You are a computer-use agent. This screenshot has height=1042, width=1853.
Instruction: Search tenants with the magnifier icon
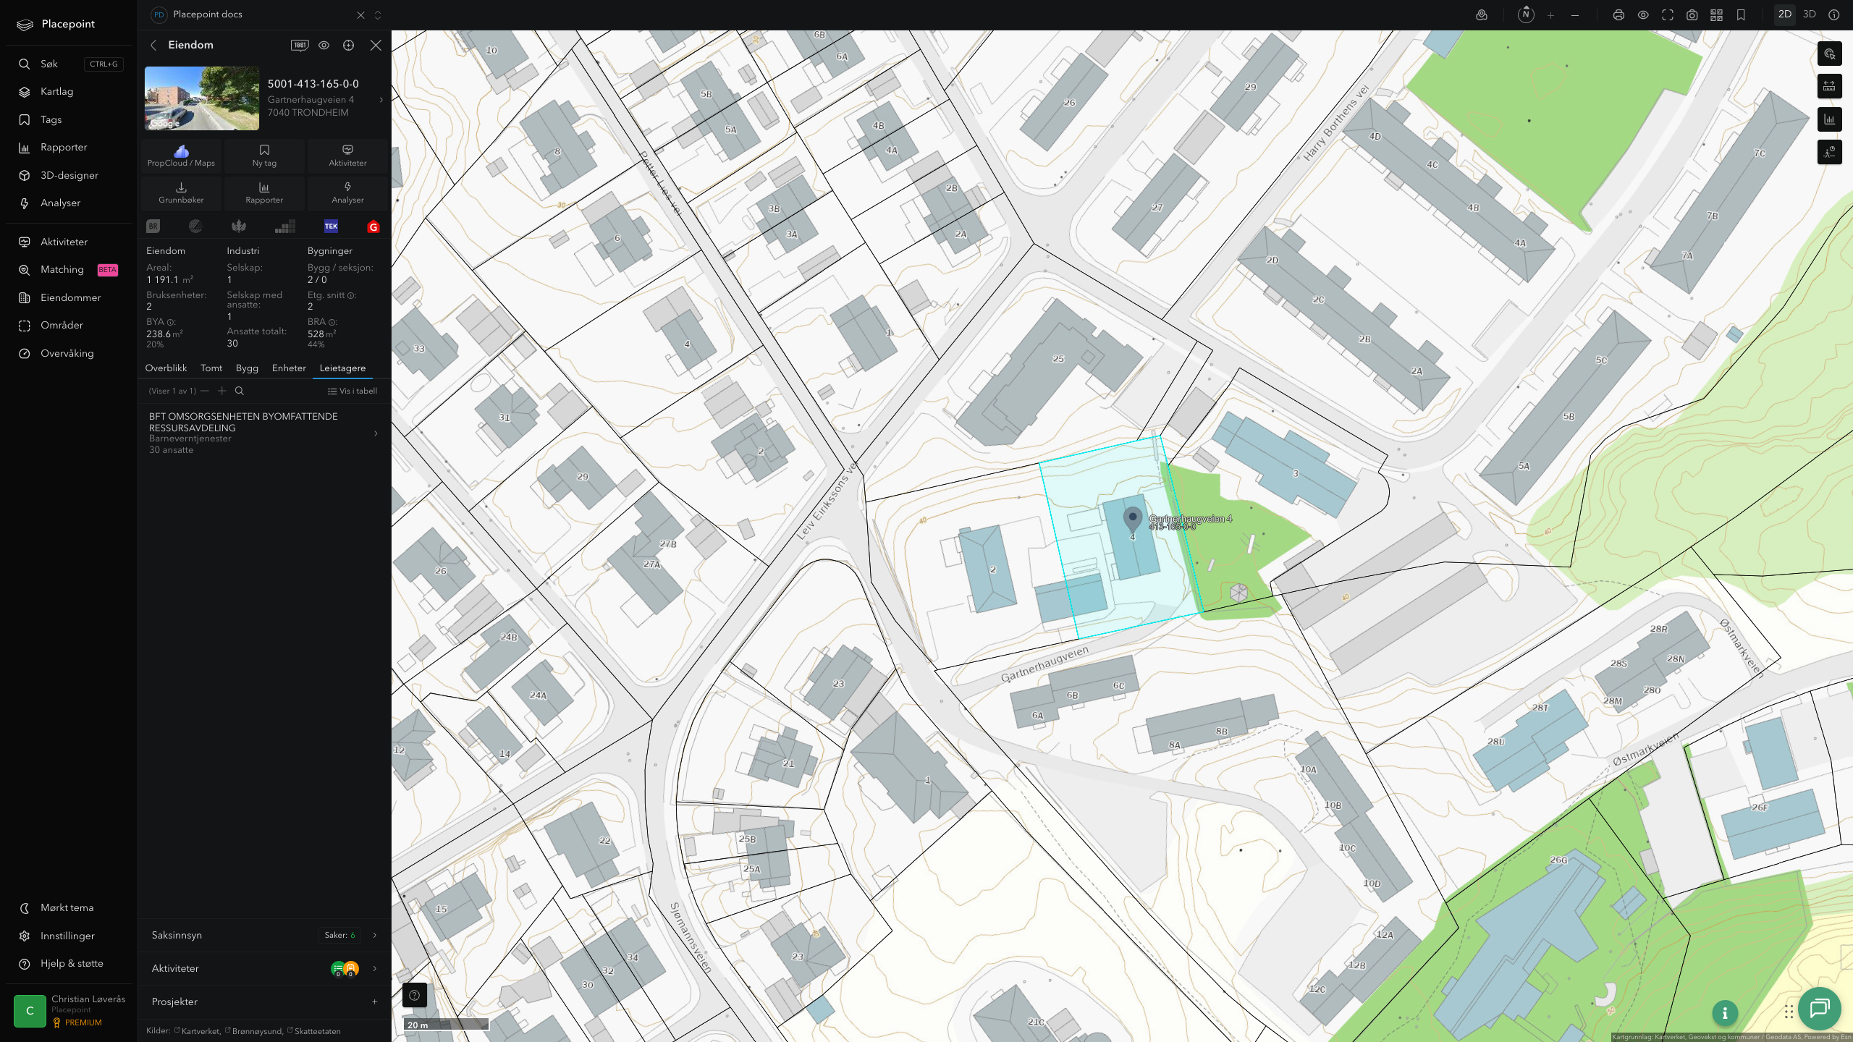point(240,391)
